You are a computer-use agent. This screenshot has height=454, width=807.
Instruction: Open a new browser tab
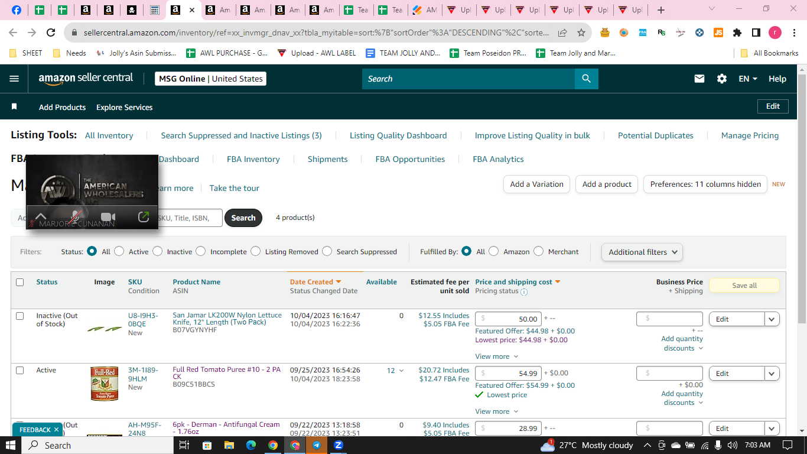661,10
